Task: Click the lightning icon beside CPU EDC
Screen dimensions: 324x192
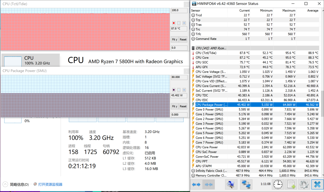Action: click(193, 100)
